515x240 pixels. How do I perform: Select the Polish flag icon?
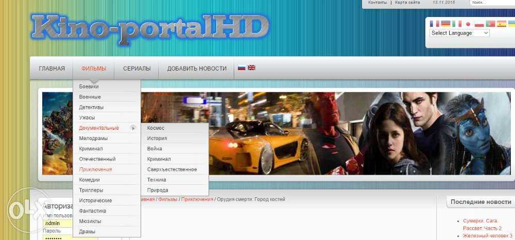[x=479, y=24]
